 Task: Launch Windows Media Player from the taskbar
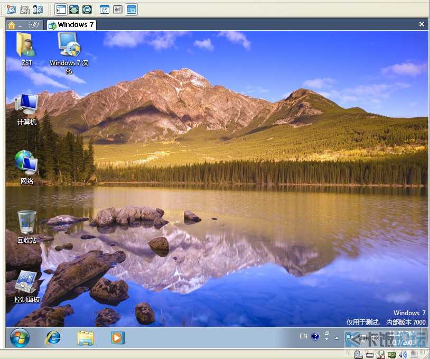[118, 338]
